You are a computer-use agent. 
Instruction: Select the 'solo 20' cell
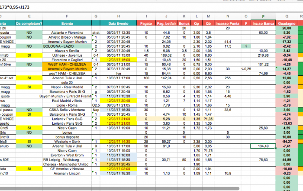click(x=67, y=83)
